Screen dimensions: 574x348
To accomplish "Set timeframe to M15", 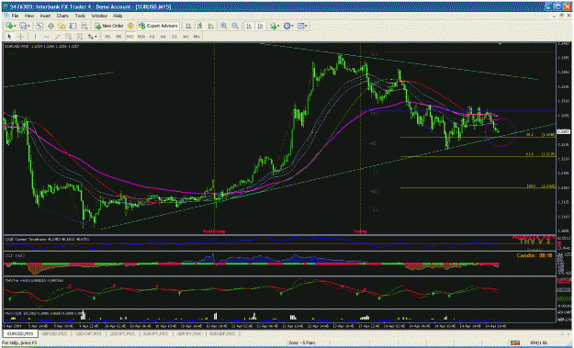I will [130, 37].
